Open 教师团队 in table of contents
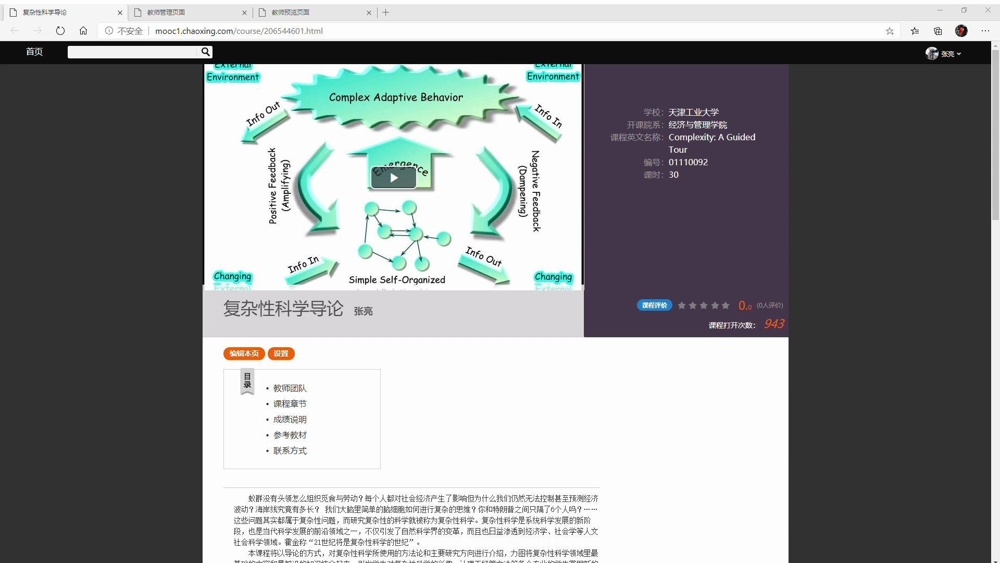The height and width of the screenshot is (563, 1000). [290, 388]
